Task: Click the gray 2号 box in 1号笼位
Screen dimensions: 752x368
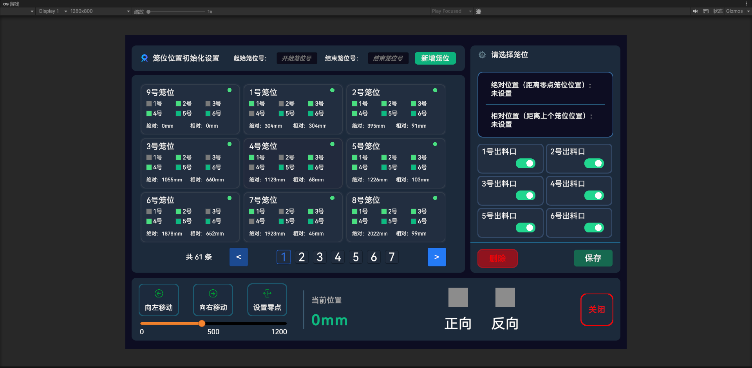Action: pos(281,104)
